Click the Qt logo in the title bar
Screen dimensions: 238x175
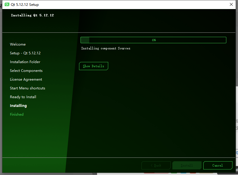7,4
